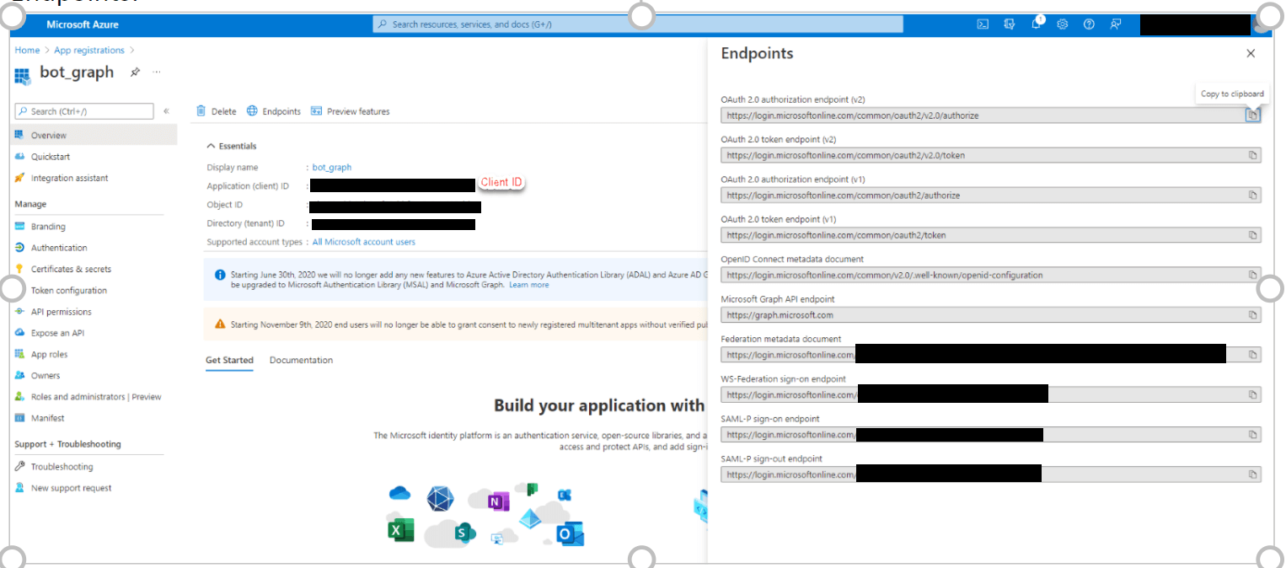Switch to the Documentation tab
Viewport: 1286px width, 568px height.
301,360
